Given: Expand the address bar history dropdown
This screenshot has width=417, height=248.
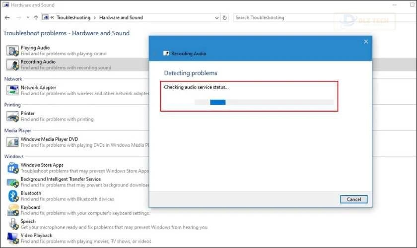Looking at the screenshot, I should pos(216,18).
